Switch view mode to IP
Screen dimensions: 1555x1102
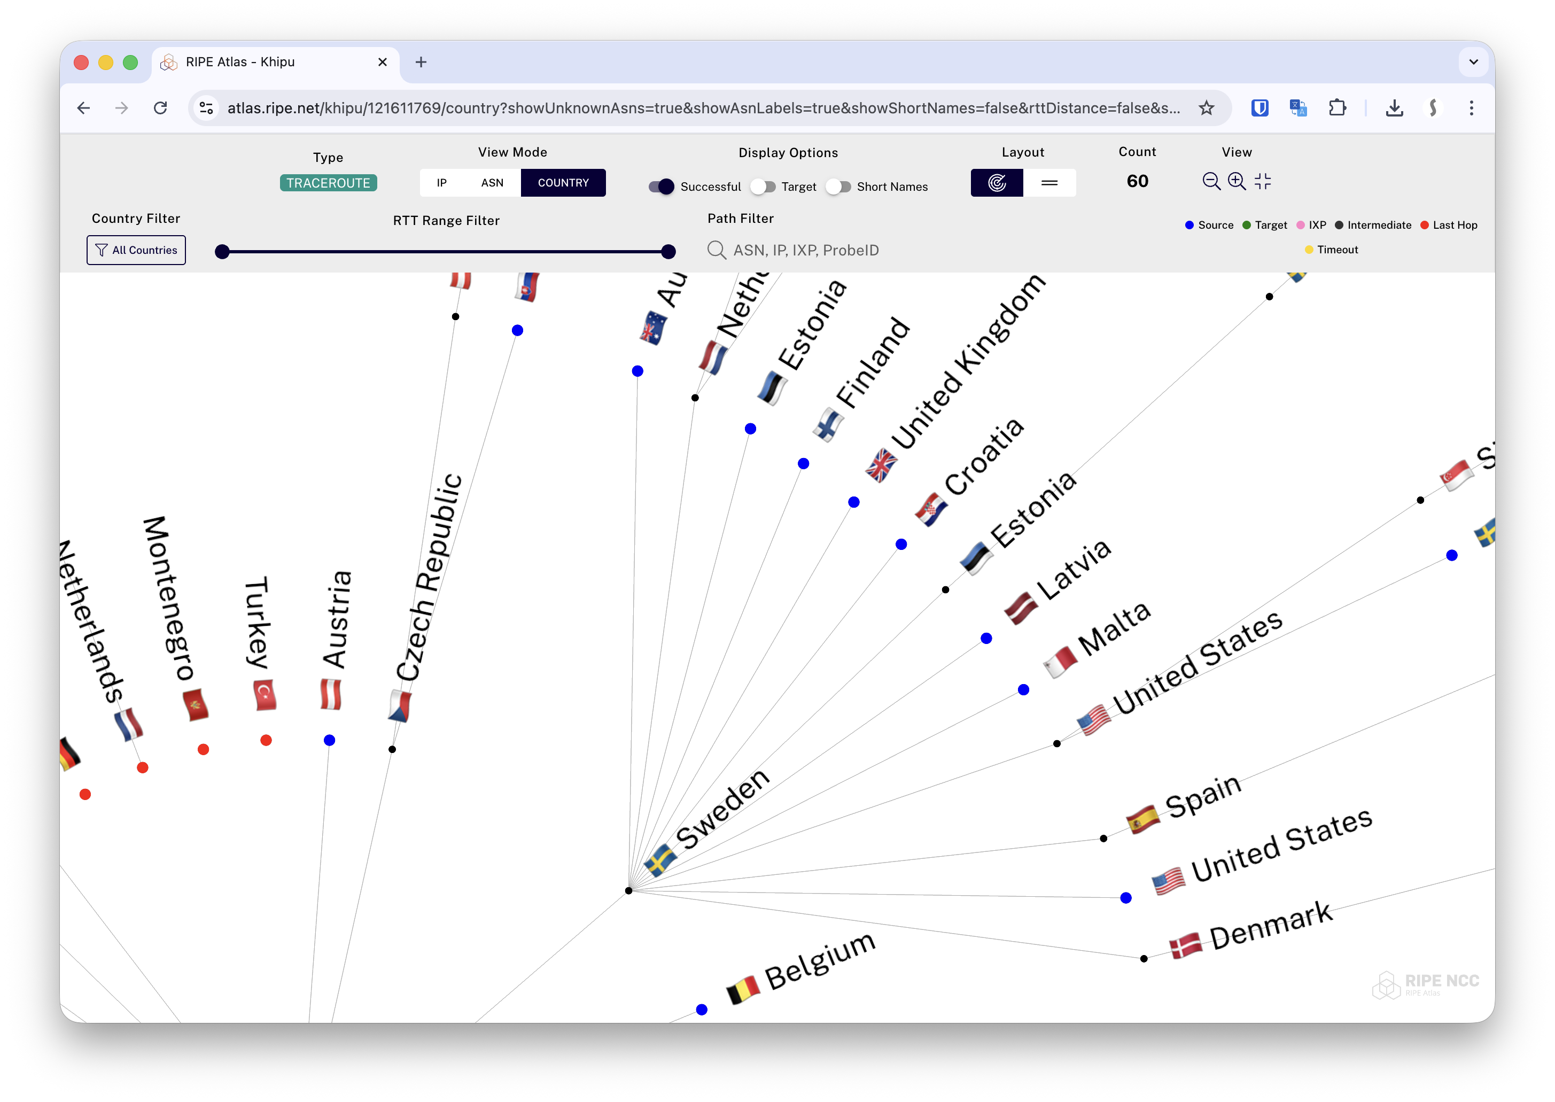click(x=442, y=183)
